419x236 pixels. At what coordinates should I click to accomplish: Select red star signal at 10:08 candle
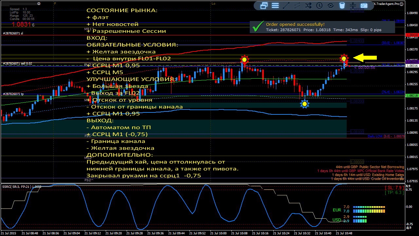click(244, 59)
